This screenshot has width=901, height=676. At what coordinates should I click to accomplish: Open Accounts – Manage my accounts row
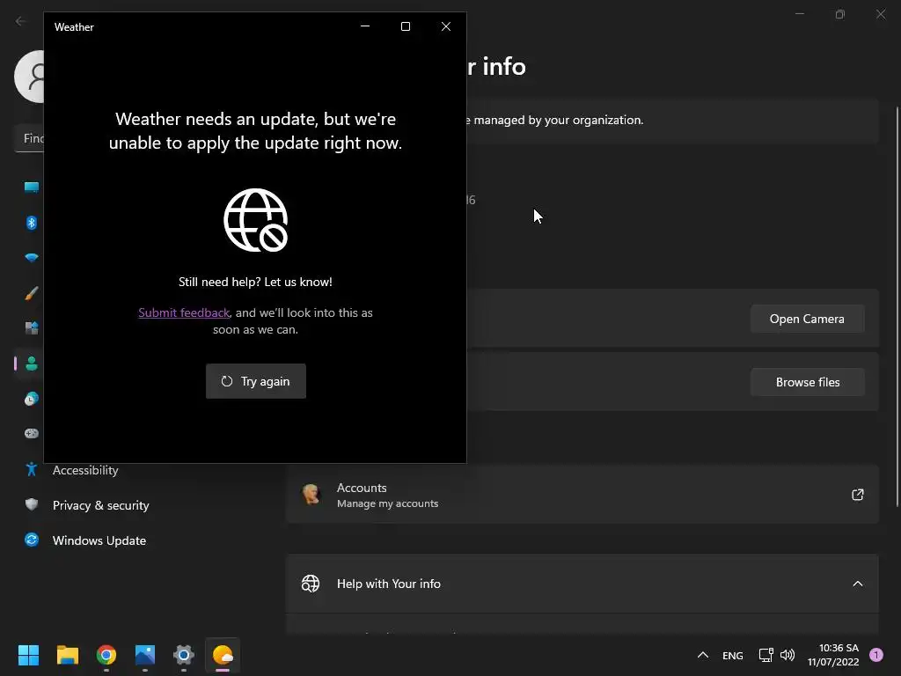pos(582,495)
